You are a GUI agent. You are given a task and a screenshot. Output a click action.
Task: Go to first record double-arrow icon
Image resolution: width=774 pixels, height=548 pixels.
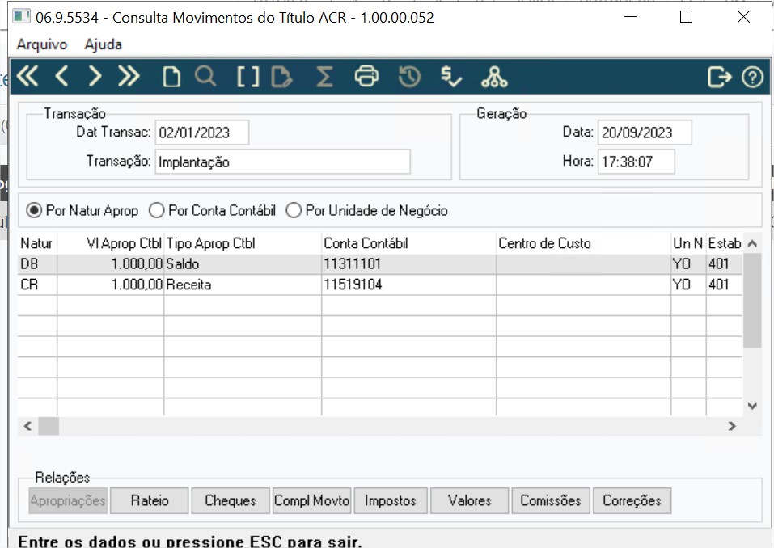point(27,77)
